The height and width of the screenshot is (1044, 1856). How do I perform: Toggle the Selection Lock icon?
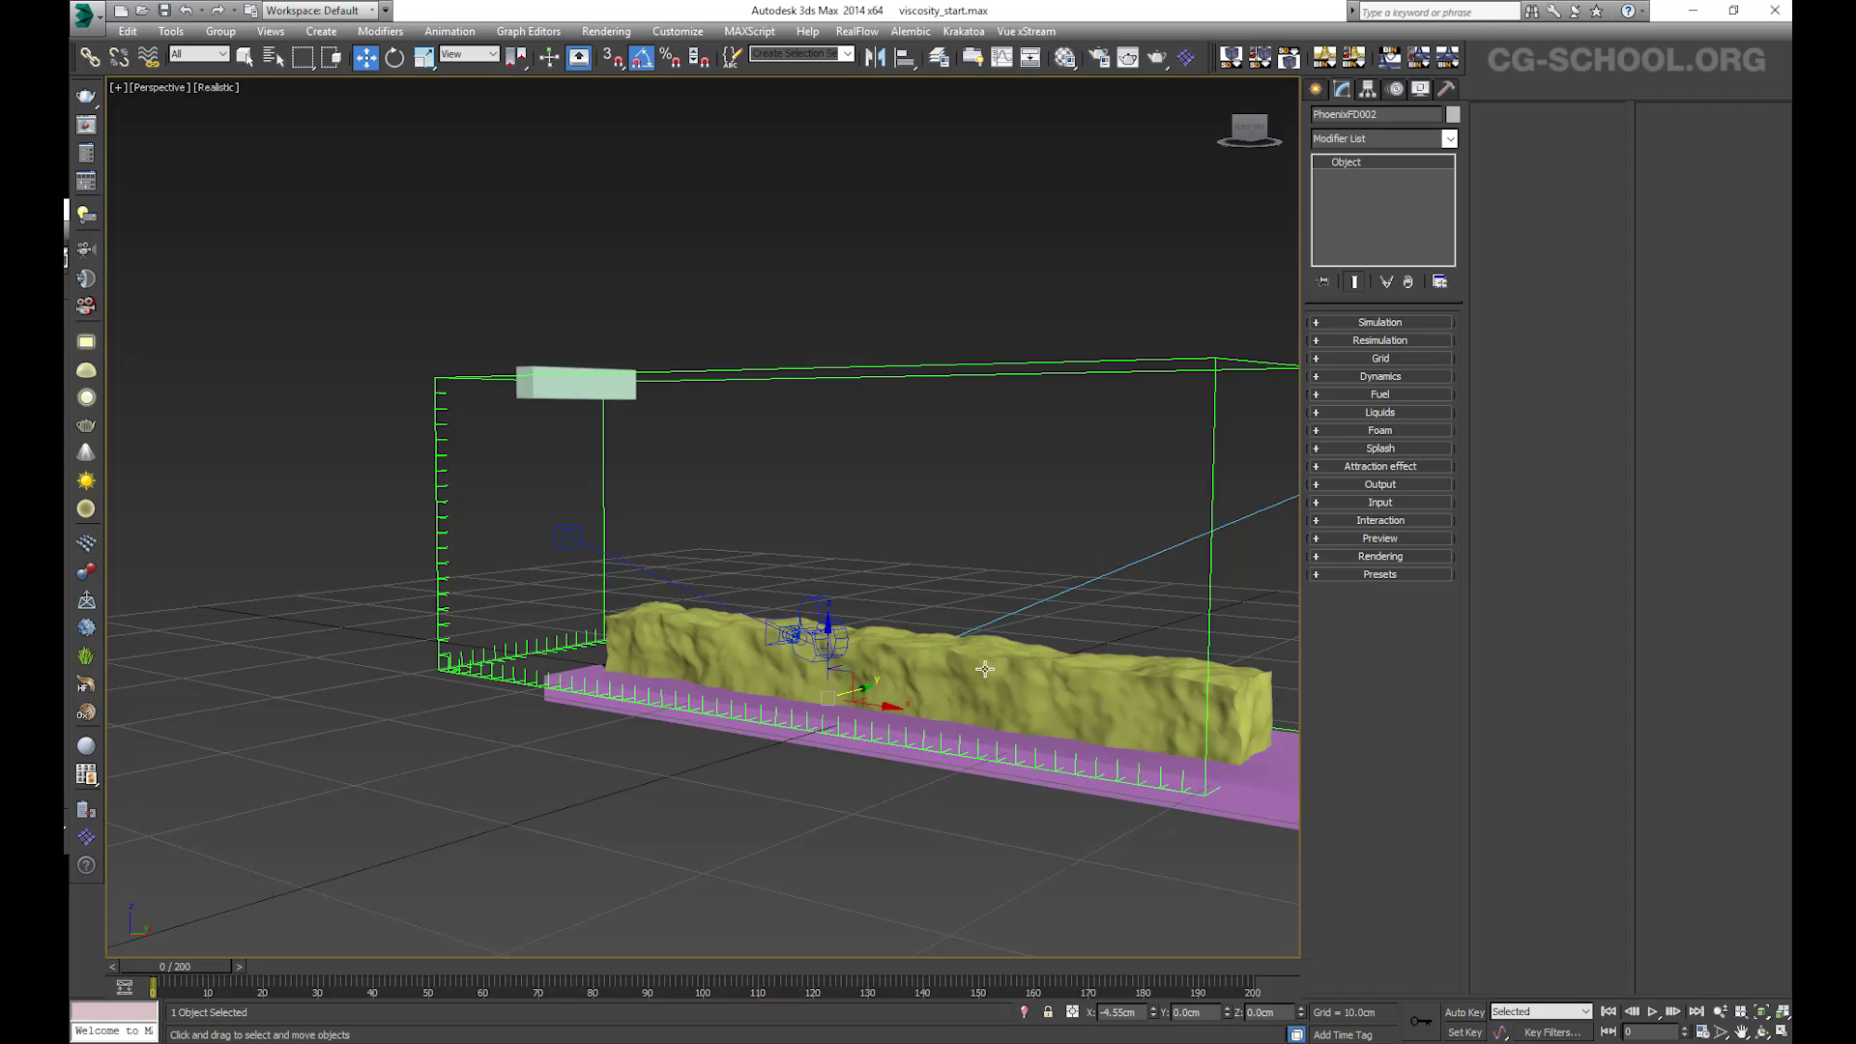(1048, 1012)
